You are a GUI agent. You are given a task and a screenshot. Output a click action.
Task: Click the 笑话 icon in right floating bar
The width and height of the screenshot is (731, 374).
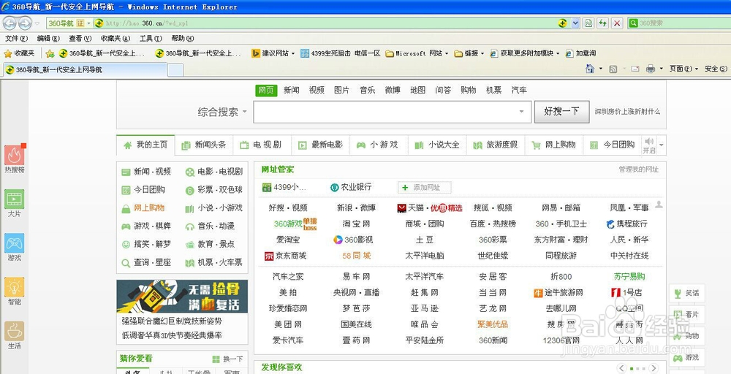pos(678,294)
